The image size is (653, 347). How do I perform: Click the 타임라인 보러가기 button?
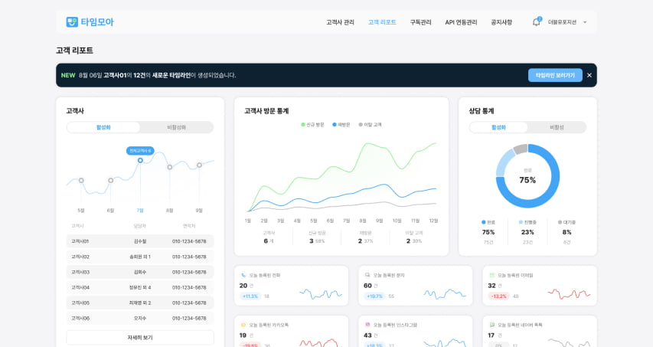click(x=555, y=75)
